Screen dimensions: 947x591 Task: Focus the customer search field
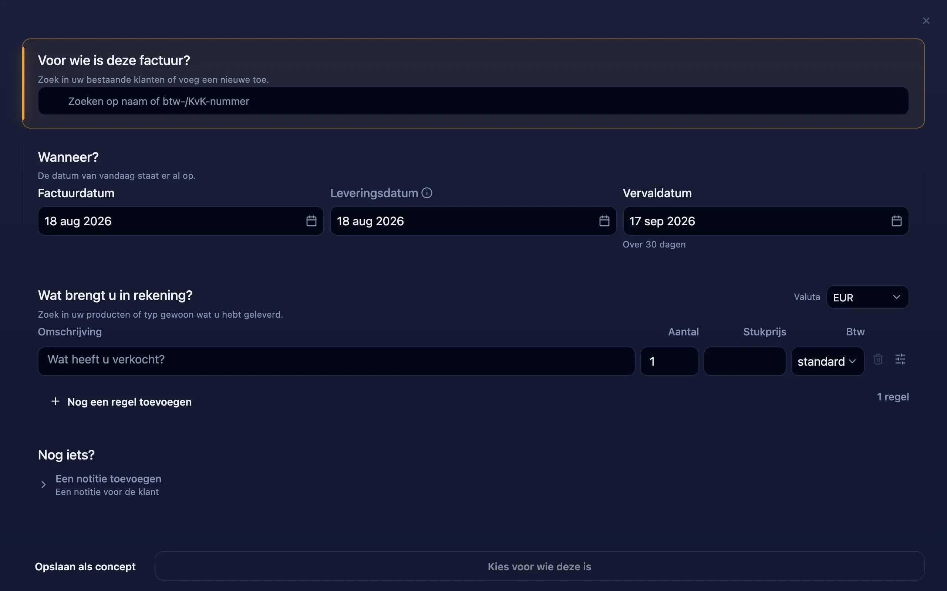click(x=473, y=101)
